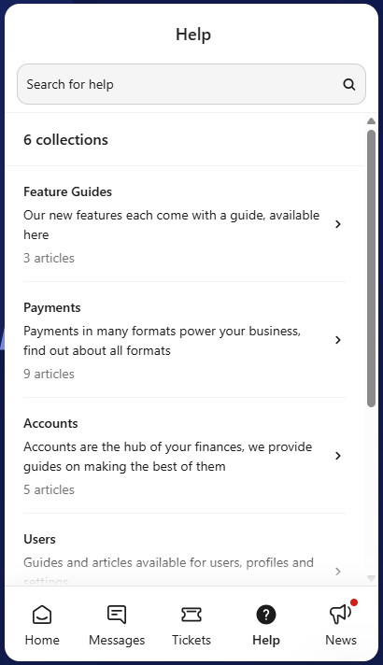Viewport: 383px width, 665px height.
Task: Open the Accounts collection title
Action: (x=50, y=423)
